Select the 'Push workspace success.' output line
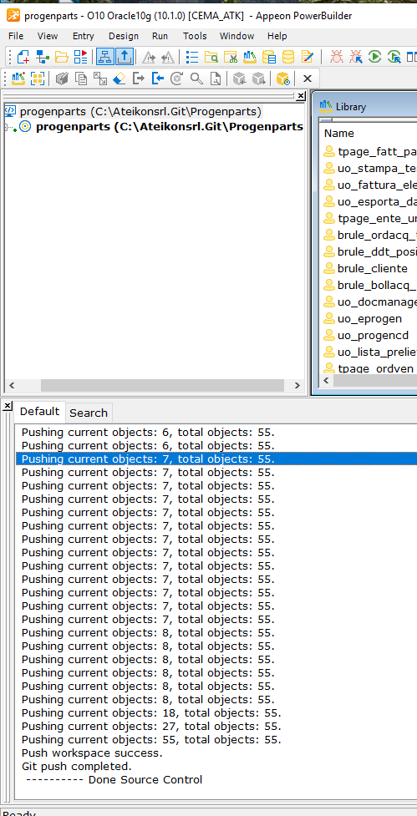Screen dimensions: 417x816 (92, 753)
